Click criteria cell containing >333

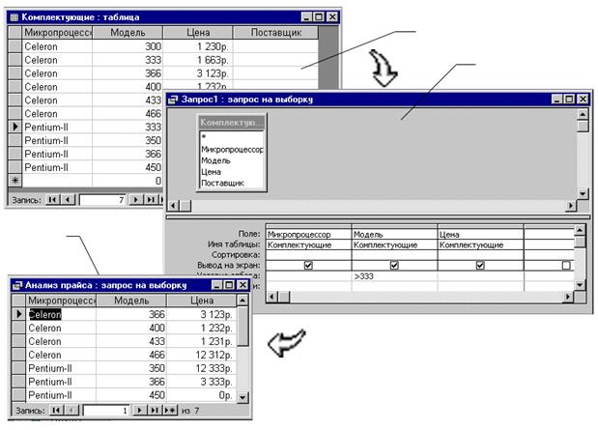pos(394,276)
